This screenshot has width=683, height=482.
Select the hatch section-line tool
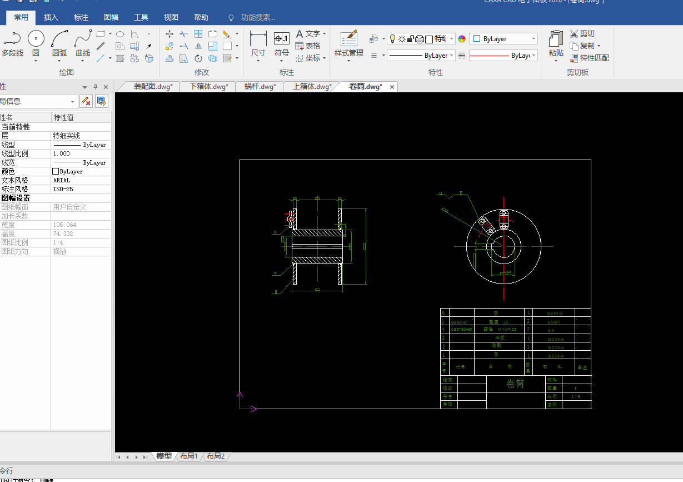119,58
